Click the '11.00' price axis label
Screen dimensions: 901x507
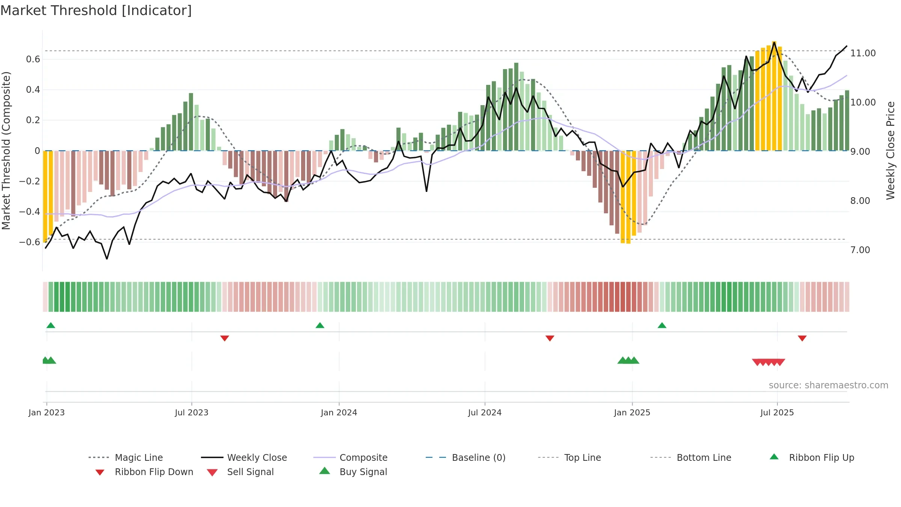coord(863,53)
